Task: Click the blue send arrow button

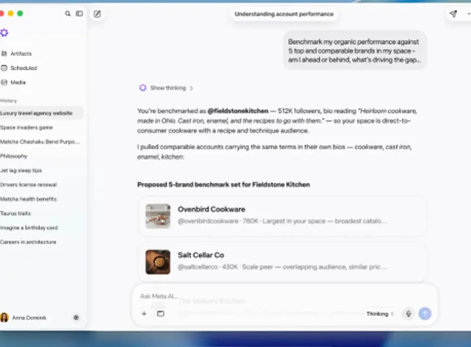Action: point(425,314)
